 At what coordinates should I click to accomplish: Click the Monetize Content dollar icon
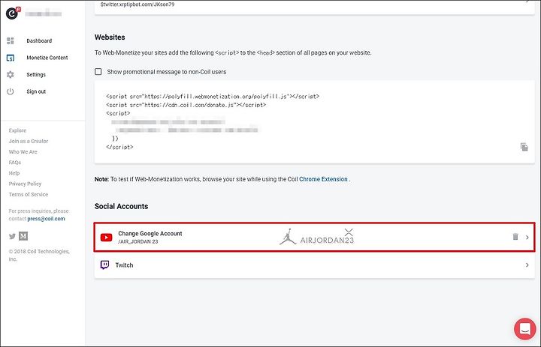click(x=11, y=58)
